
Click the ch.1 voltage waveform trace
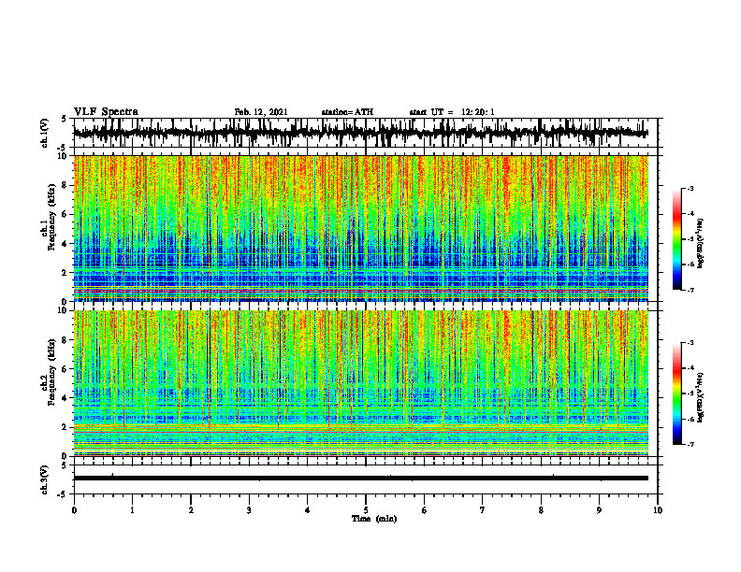pos(361,133)
